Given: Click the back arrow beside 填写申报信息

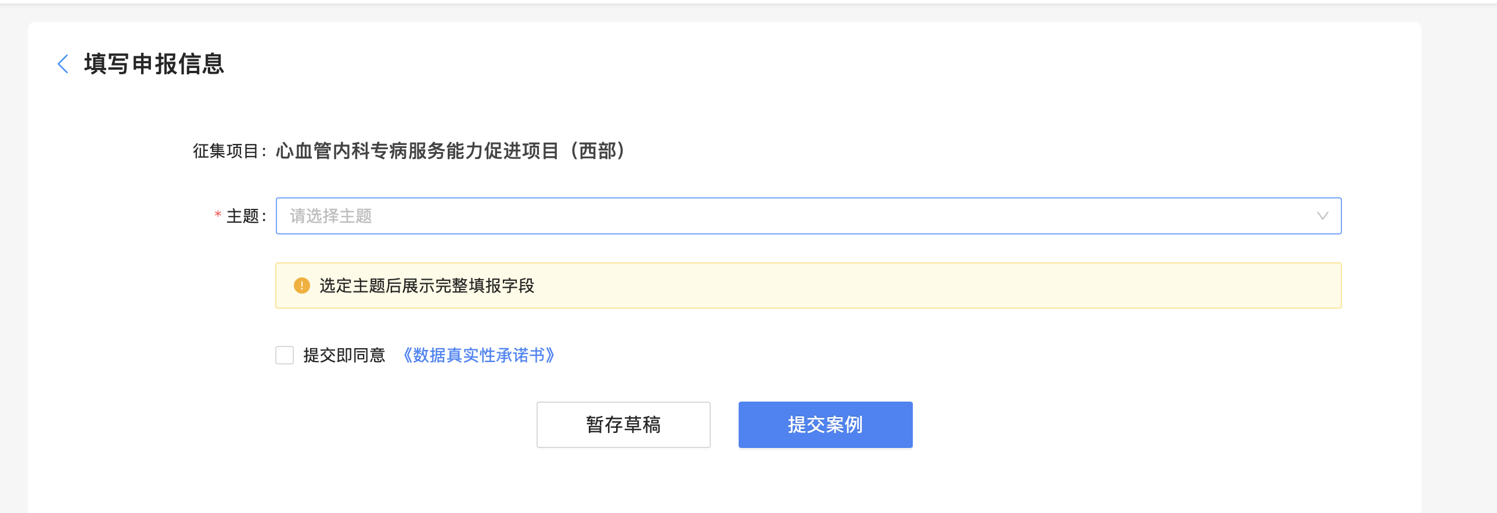Looking at the screenshot, I should [63, 64].
